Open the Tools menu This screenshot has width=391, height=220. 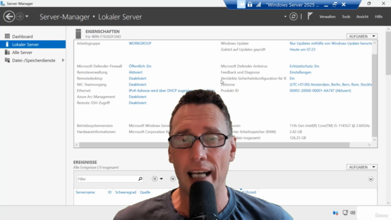point(346,16)
